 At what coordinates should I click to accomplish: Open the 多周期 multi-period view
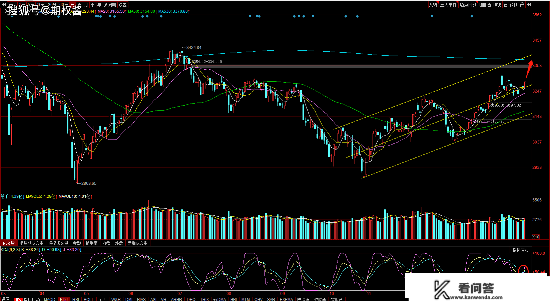110,5
